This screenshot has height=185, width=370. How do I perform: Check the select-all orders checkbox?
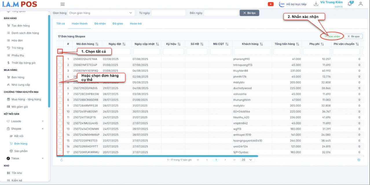pyautogui.click(x=60, y=51)
